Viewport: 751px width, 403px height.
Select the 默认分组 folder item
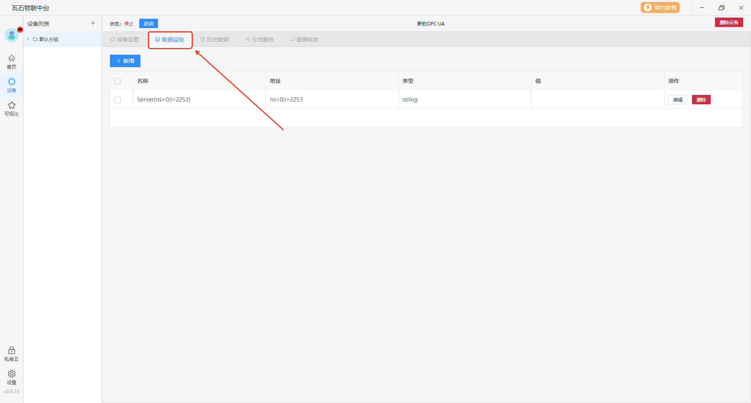coord(49,39)
